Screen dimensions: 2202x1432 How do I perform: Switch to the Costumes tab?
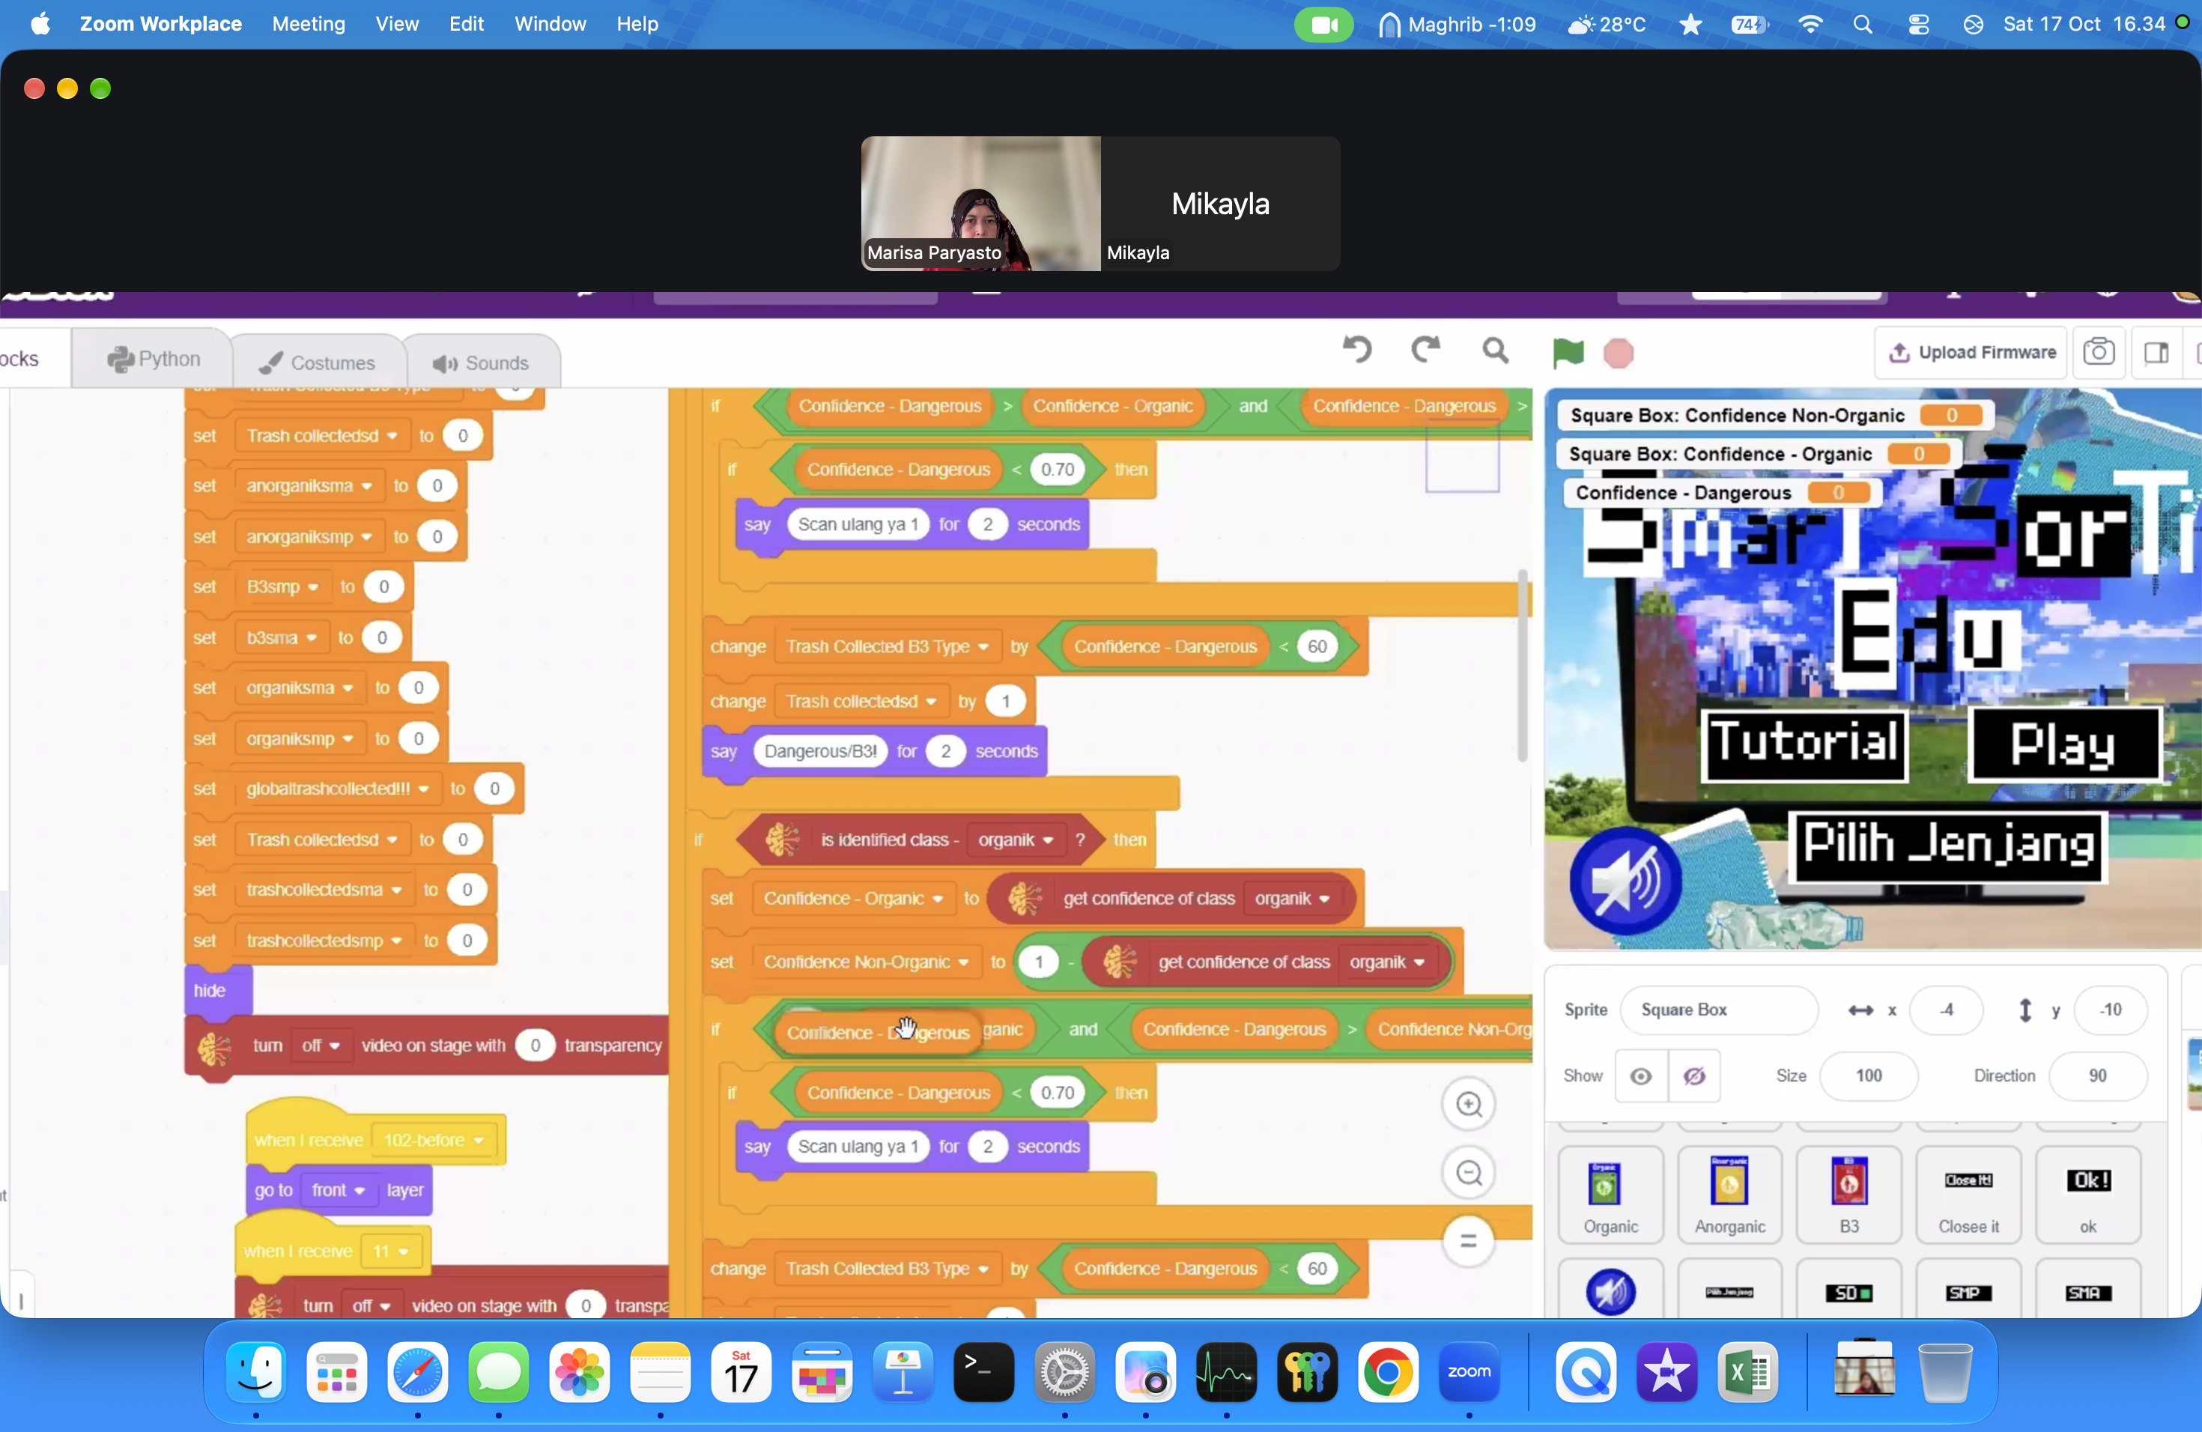(318, 362)
